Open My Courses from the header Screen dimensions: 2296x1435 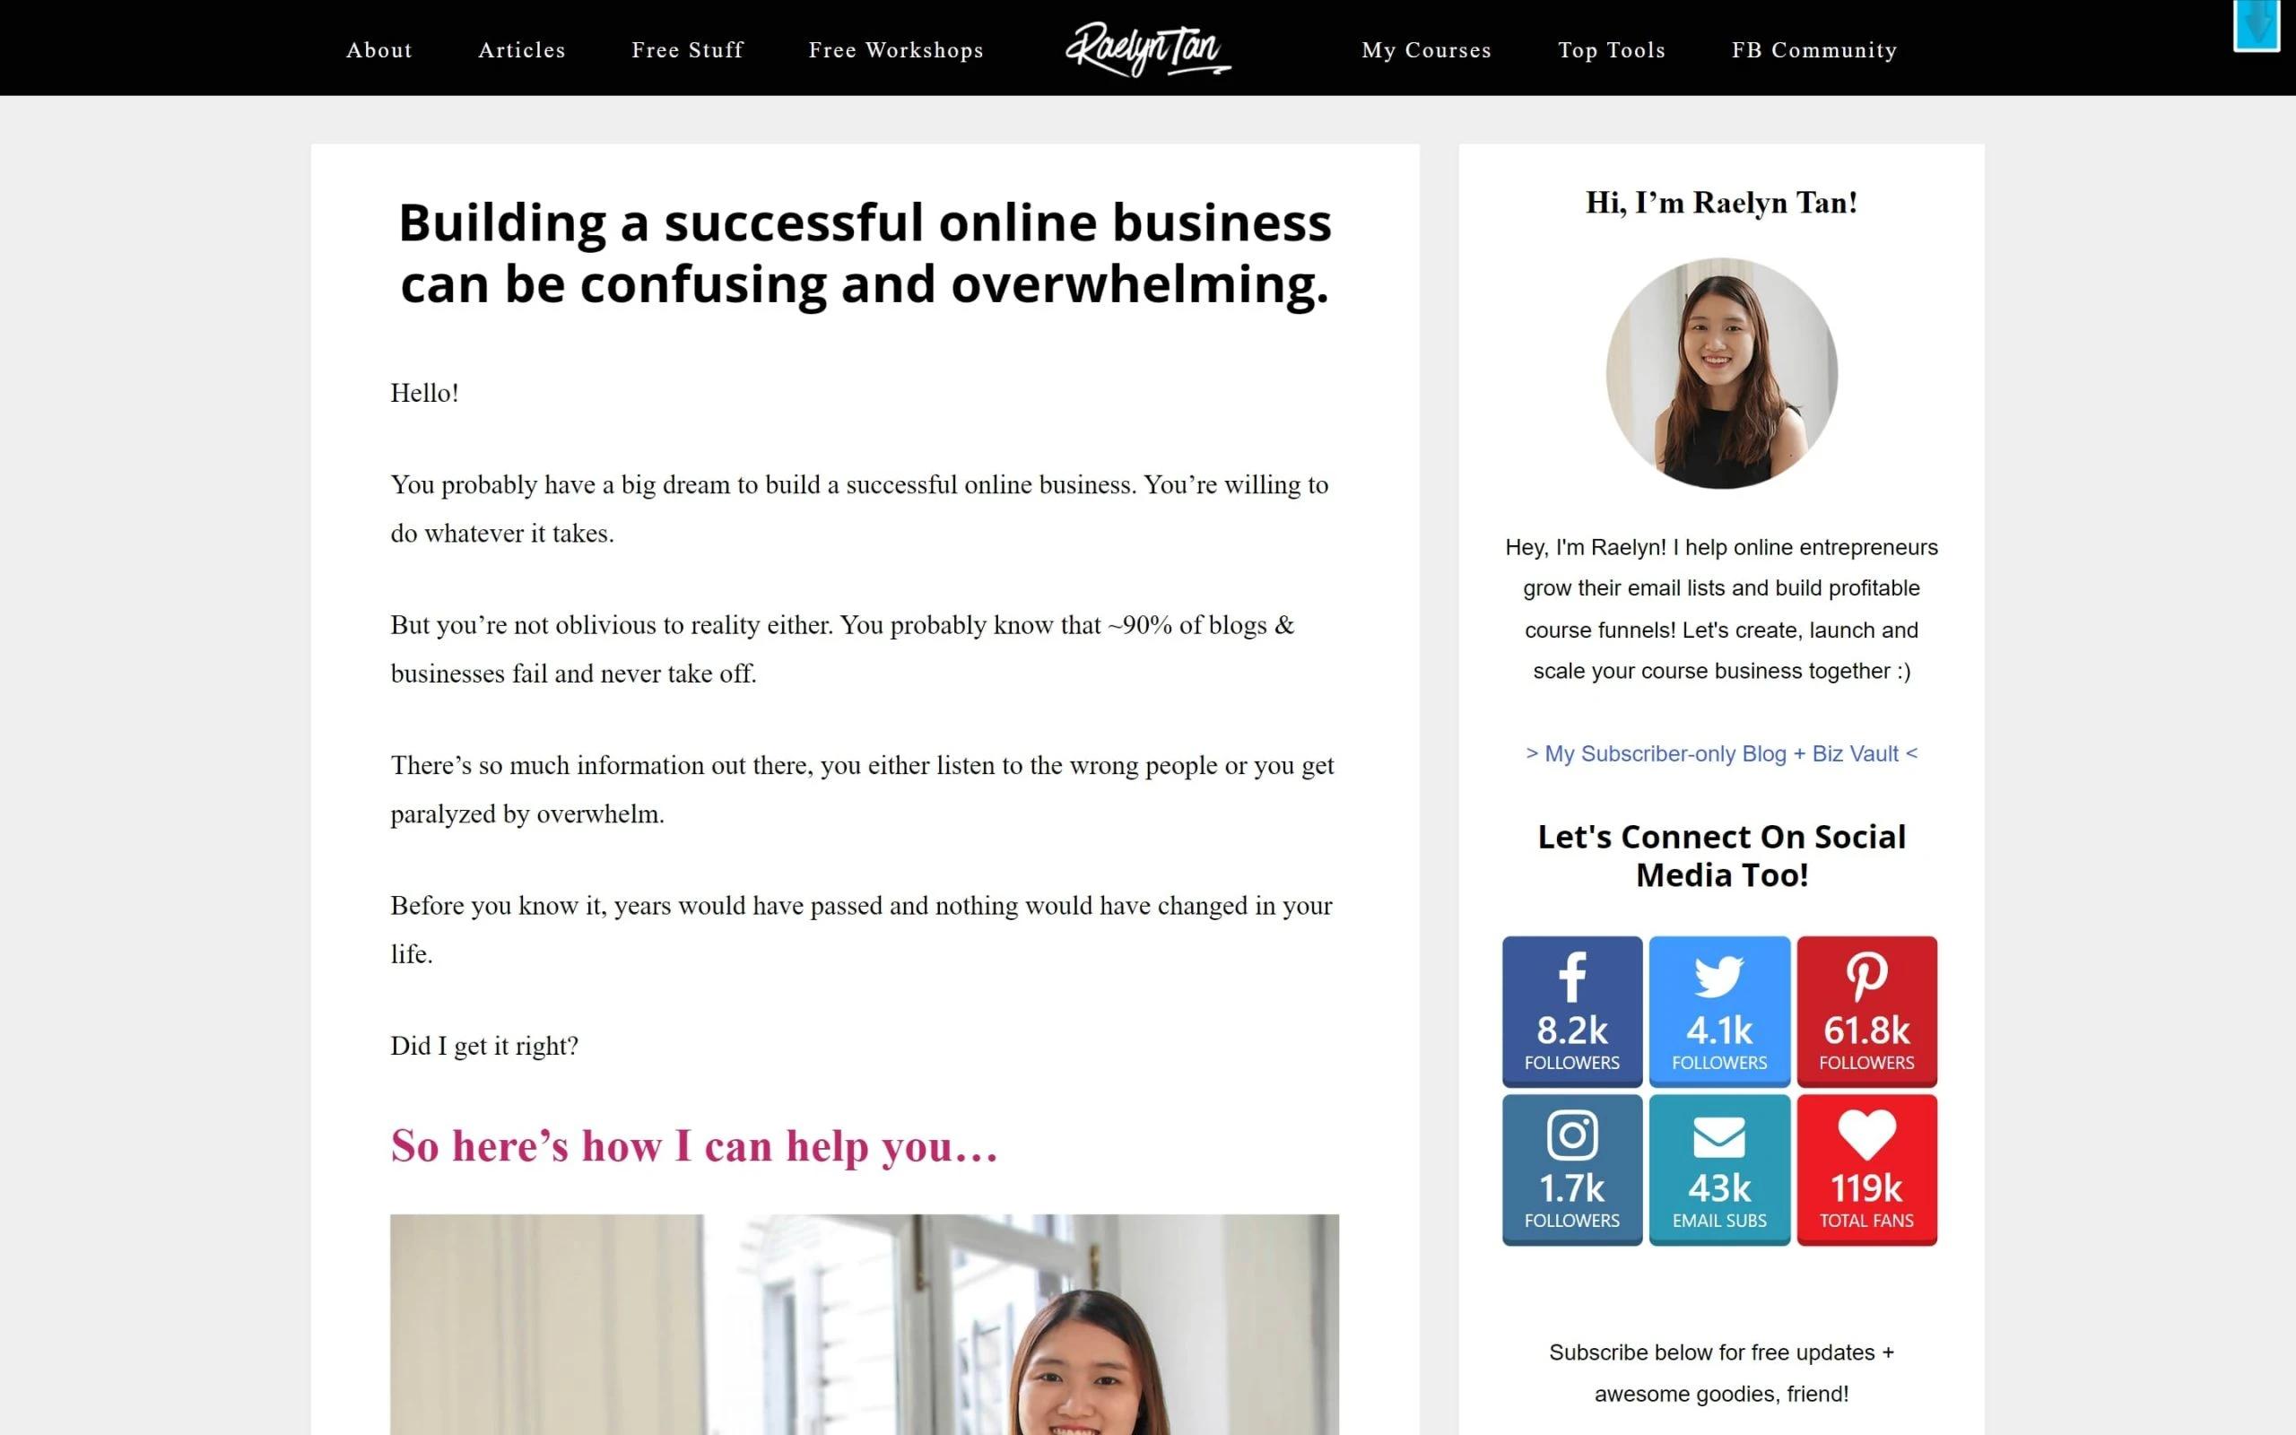1426,50
